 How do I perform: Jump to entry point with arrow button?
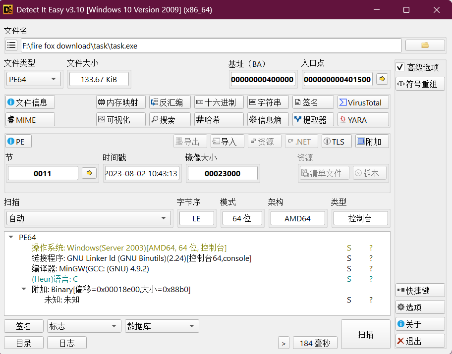click(382, 79)
